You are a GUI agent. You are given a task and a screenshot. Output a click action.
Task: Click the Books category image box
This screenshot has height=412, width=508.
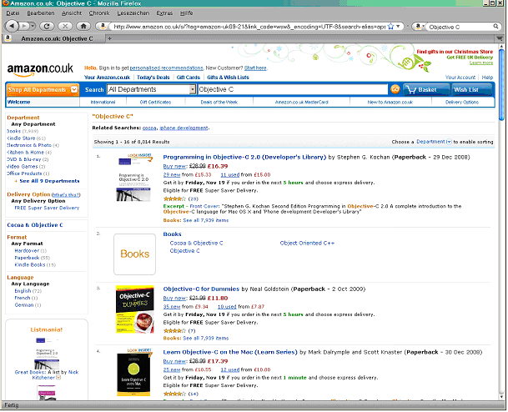tap(134, 254)
